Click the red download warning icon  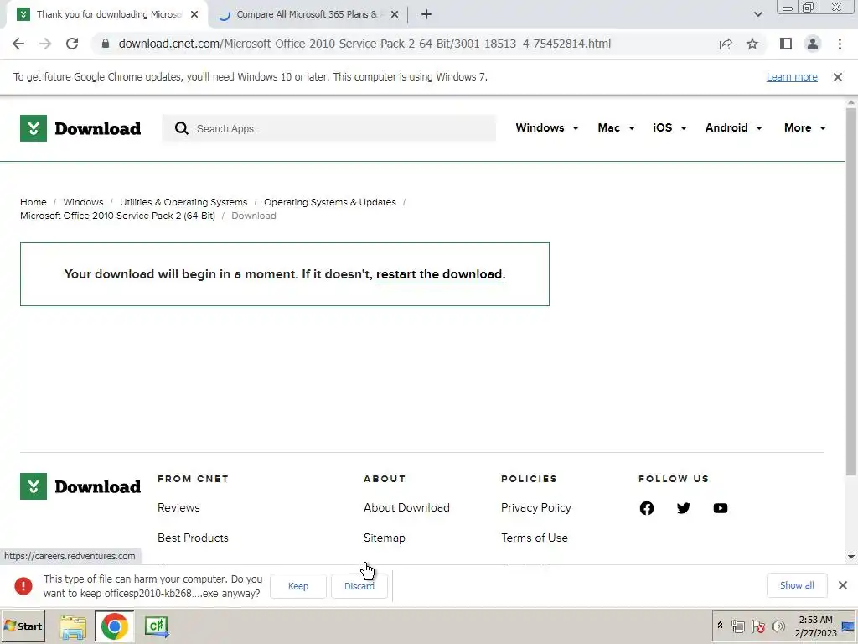[23, 586]
